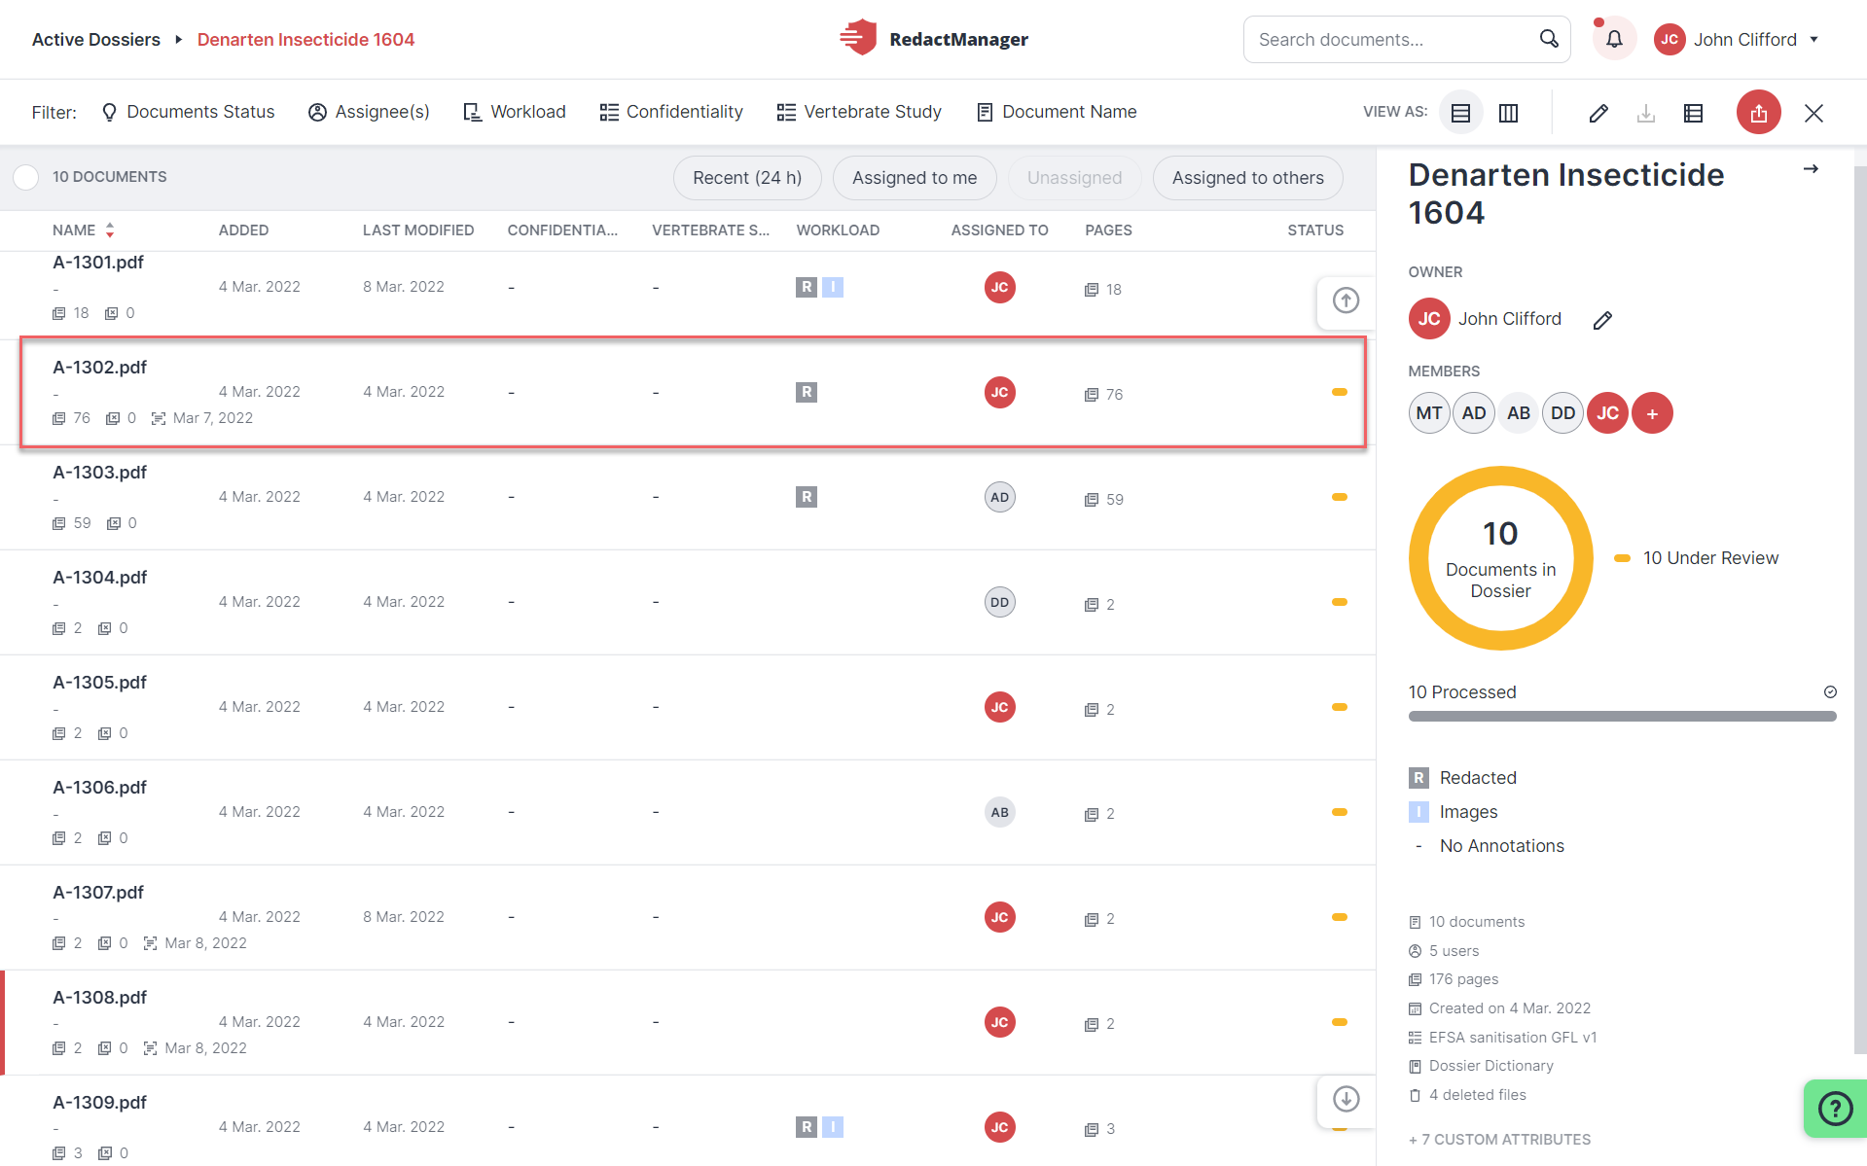Click the edit dossier pencil icon
Viewport: 1867px width, 1166px height.
tap(1598, 114)
